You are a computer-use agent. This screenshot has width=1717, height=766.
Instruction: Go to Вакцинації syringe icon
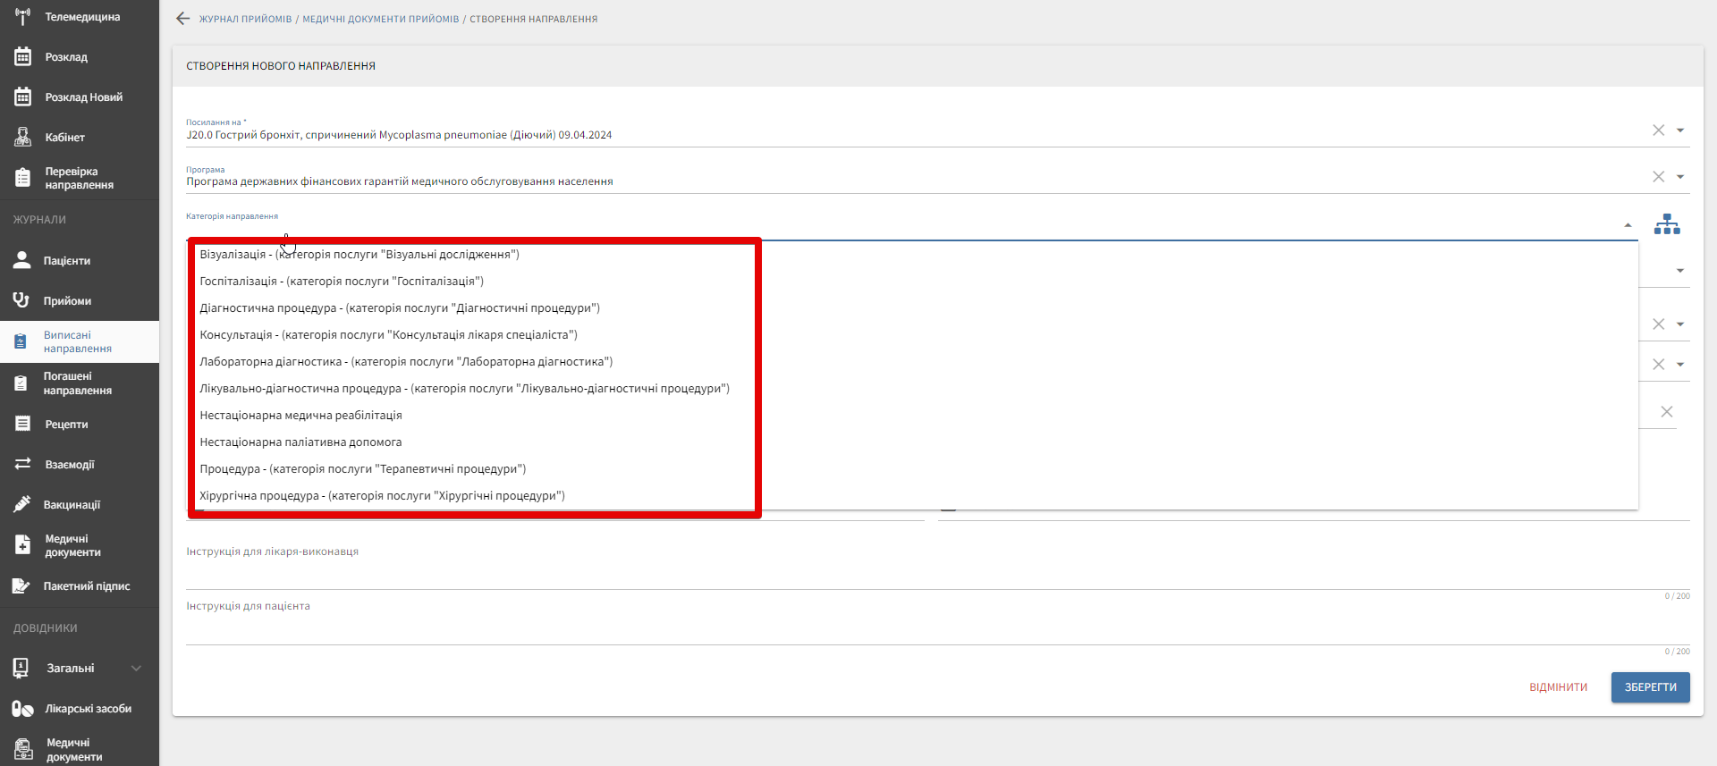[22, 504]
